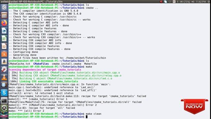The image size is (211, 119).
Task: Click the 'build.make:113: recipe for target' line
Action: 77,96
